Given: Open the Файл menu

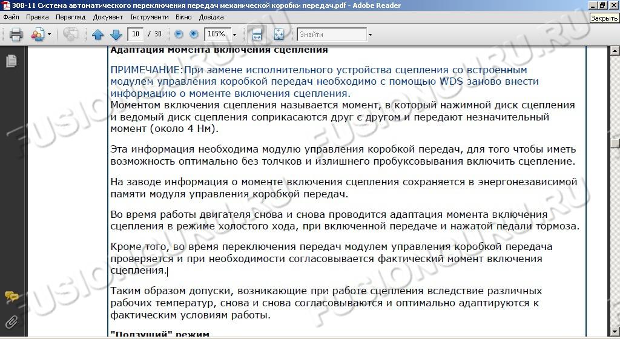Looking at the screenshot, I should coord(11,17).
